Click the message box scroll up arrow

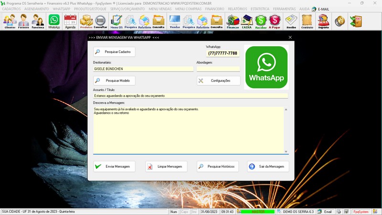(x=286, y=109)
